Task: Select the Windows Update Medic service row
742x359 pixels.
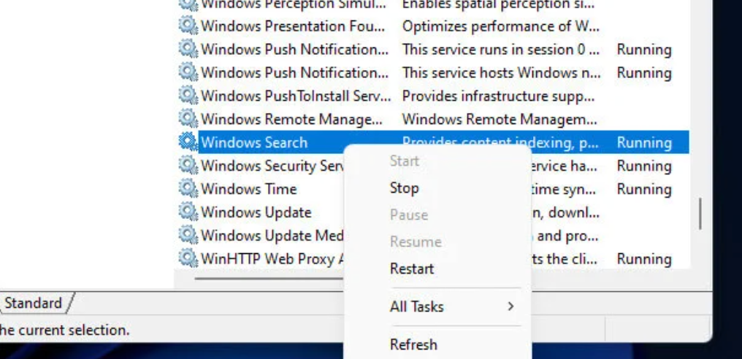Action: pos(272,235)
